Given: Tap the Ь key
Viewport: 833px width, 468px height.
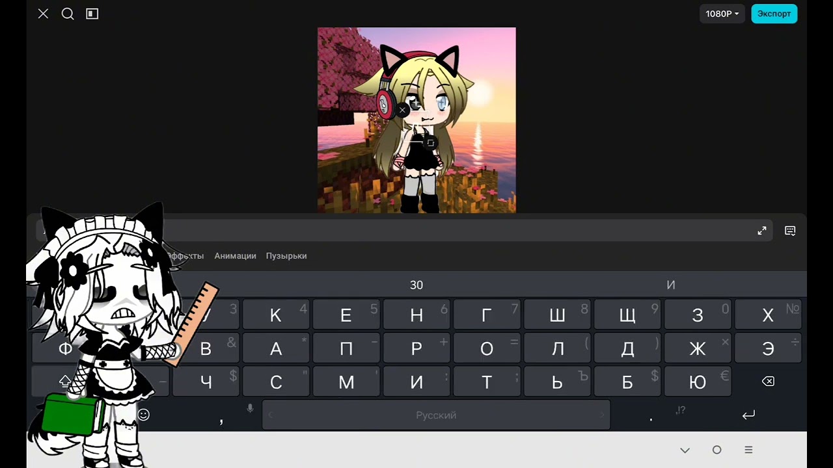Looking at the screenshot, I should point(557,382).
